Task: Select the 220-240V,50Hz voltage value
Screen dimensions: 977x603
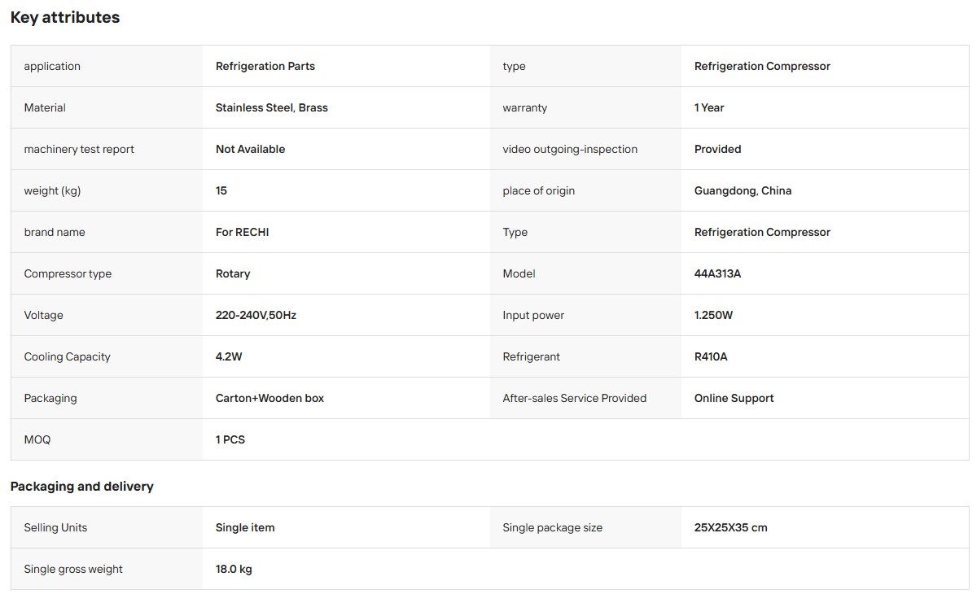Action: [256, 315]
